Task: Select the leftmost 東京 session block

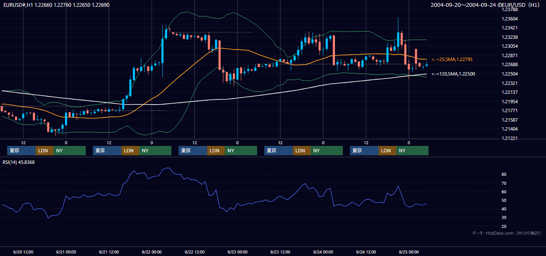Action: [21, 151]
